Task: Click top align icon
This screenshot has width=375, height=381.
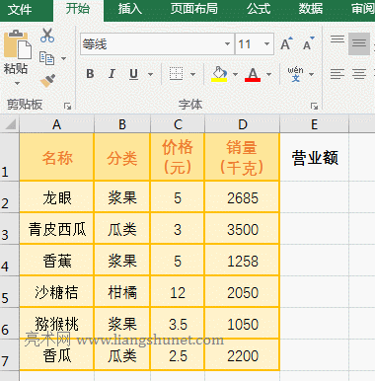Action: coord(337,39)
